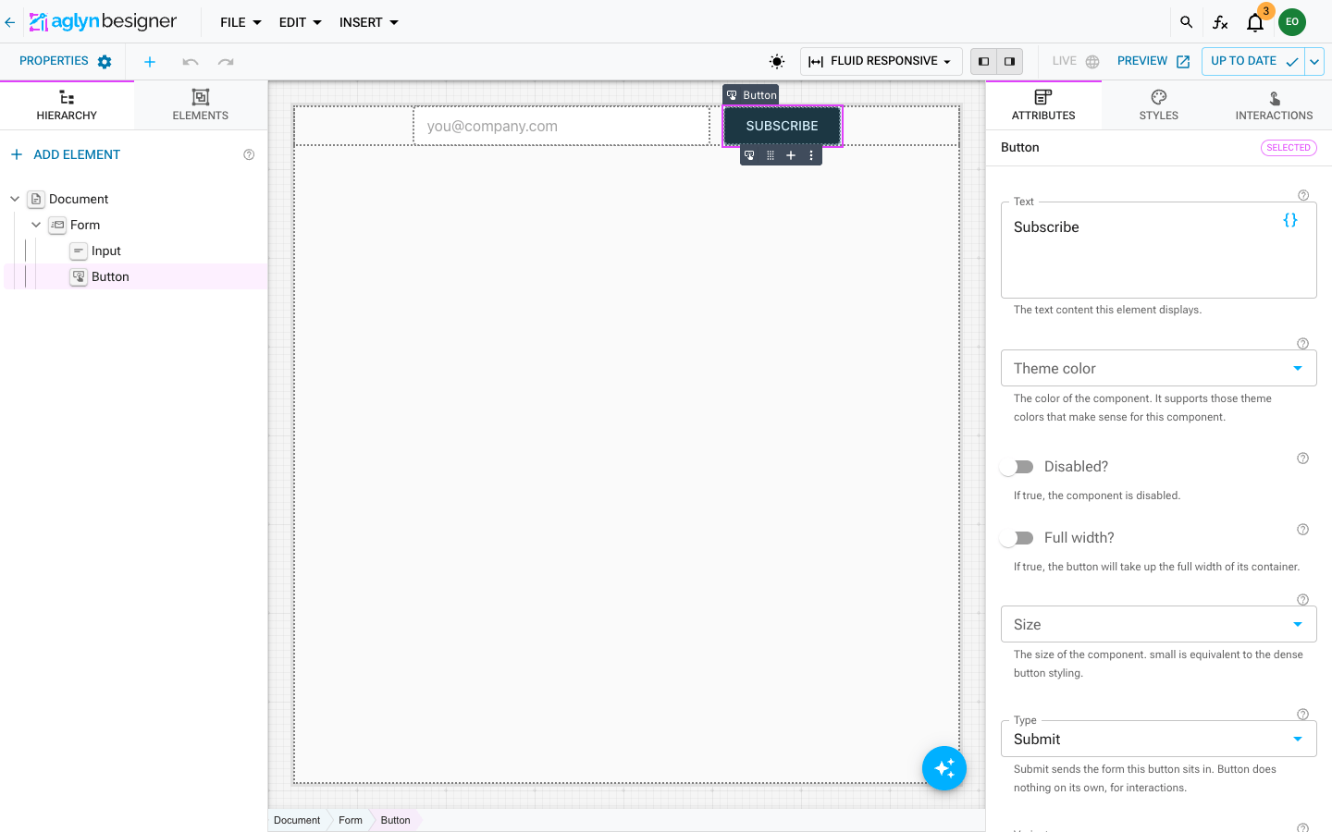Open the EDIT menu
1332x832 pixels.
point(301,22)
